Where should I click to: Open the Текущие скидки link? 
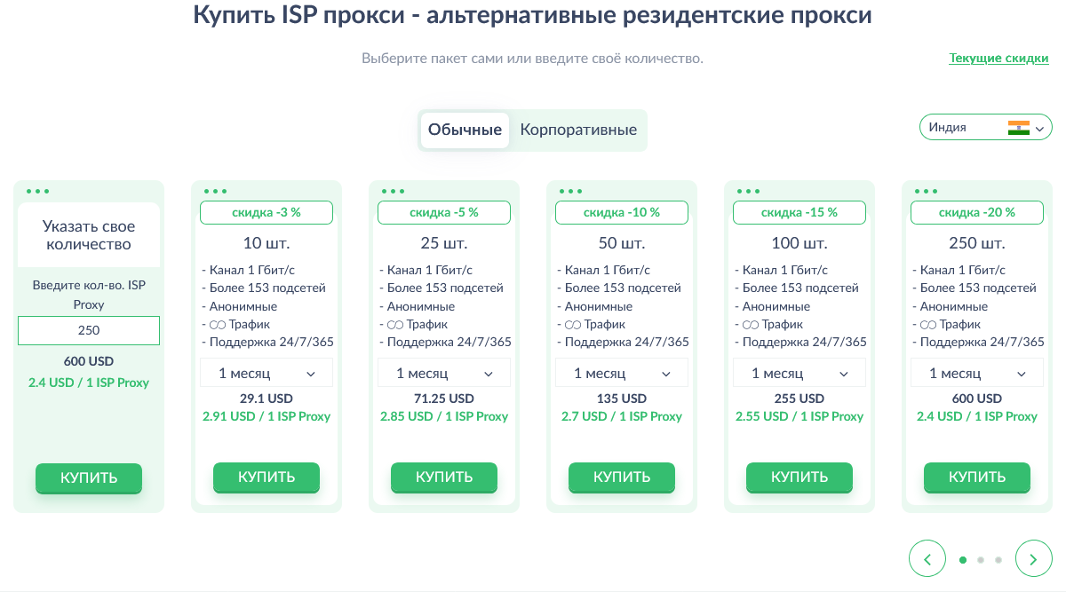998,59
